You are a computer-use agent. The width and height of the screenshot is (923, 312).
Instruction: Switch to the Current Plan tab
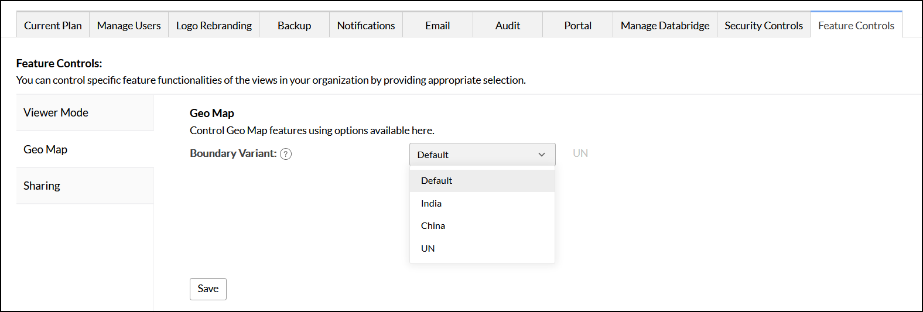click(53, 26)
